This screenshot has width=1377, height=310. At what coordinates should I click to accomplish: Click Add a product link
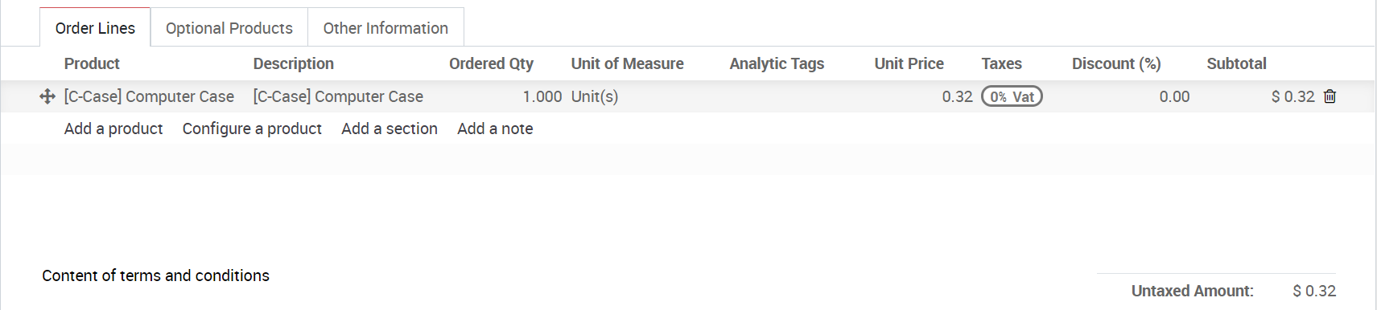pos(113,128)
